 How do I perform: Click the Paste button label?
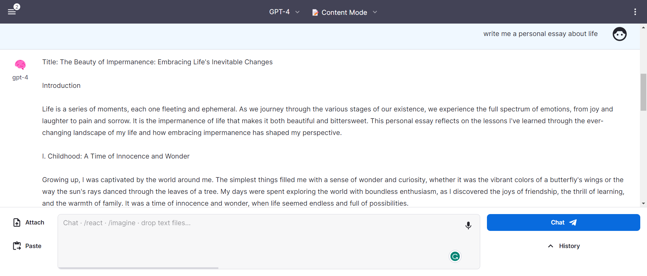33,246
